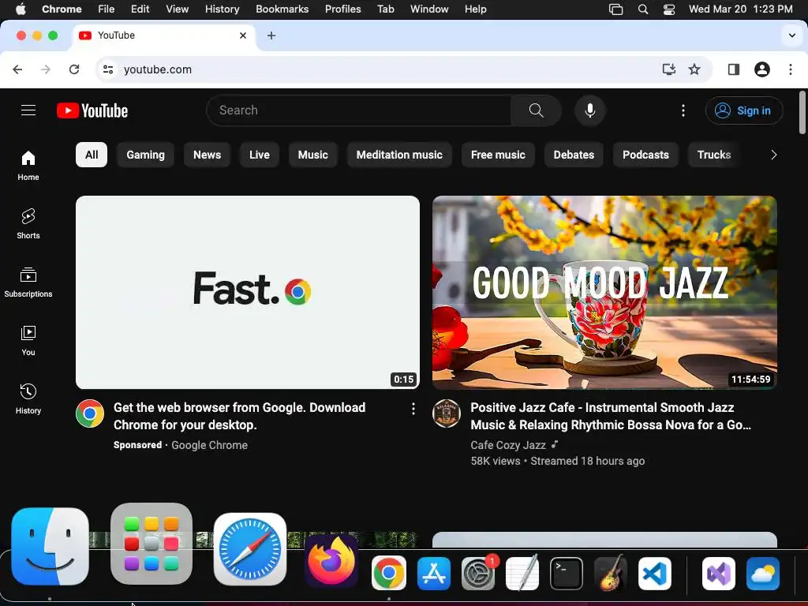Open Subscriptions in sidebar
This screenshot has width=808, height=606.
(28, 282)
